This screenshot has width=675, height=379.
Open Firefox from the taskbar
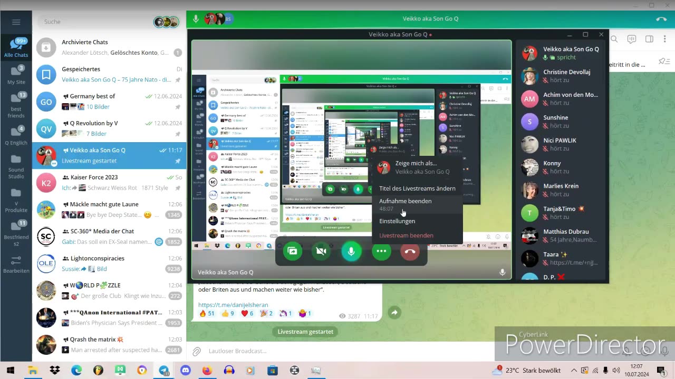coord(207,370)
